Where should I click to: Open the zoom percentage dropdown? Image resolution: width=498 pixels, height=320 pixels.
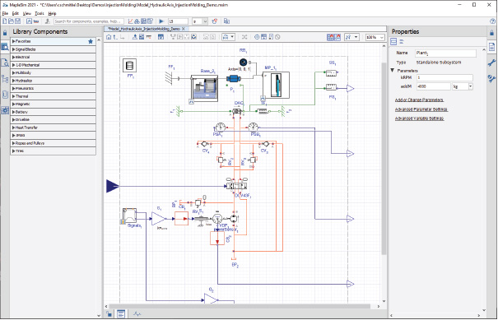[375, 37]
